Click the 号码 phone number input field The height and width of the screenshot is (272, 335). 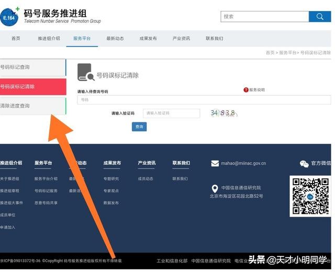click(x=204, y=100)
